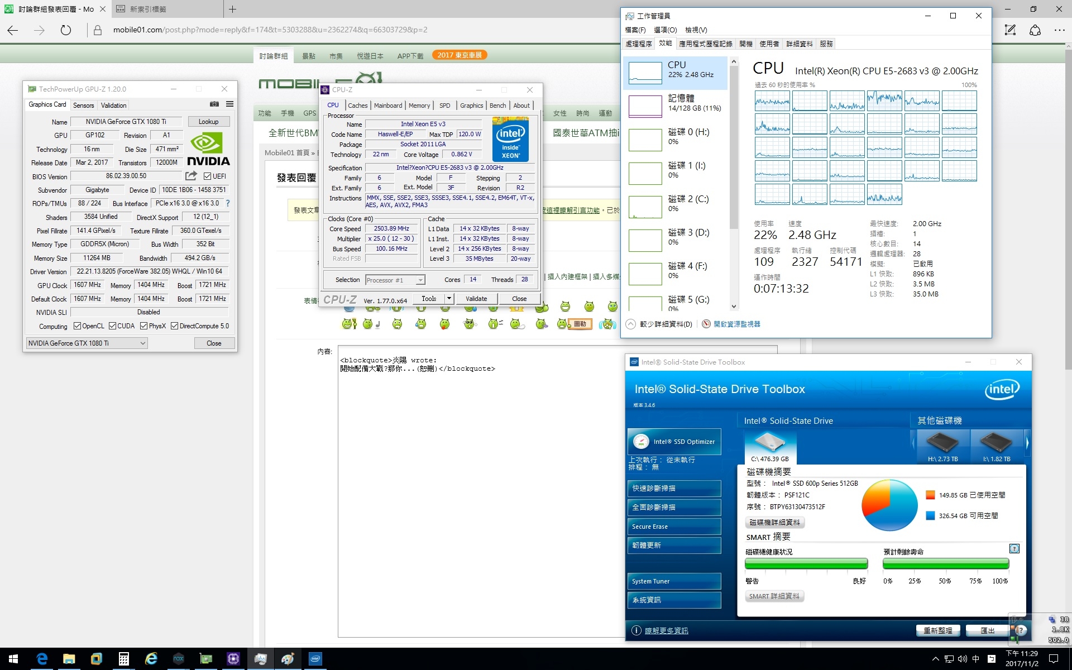Open the CPU-Z Tools dropdown arrow
Viewport: 1072px width, 670px height.
tap(448, 299)
